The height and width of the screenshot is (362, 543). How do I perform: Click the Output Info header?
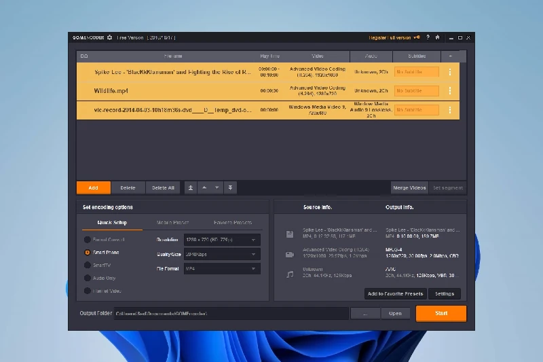pos(400,207)
